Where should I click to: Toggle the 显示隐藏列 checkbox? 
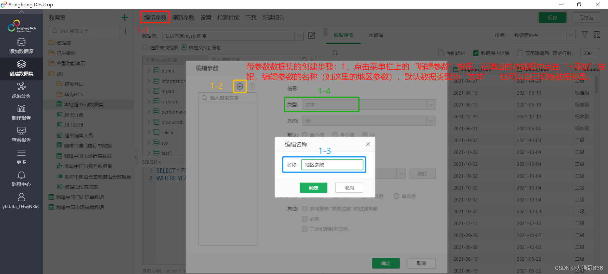point(520,53)
